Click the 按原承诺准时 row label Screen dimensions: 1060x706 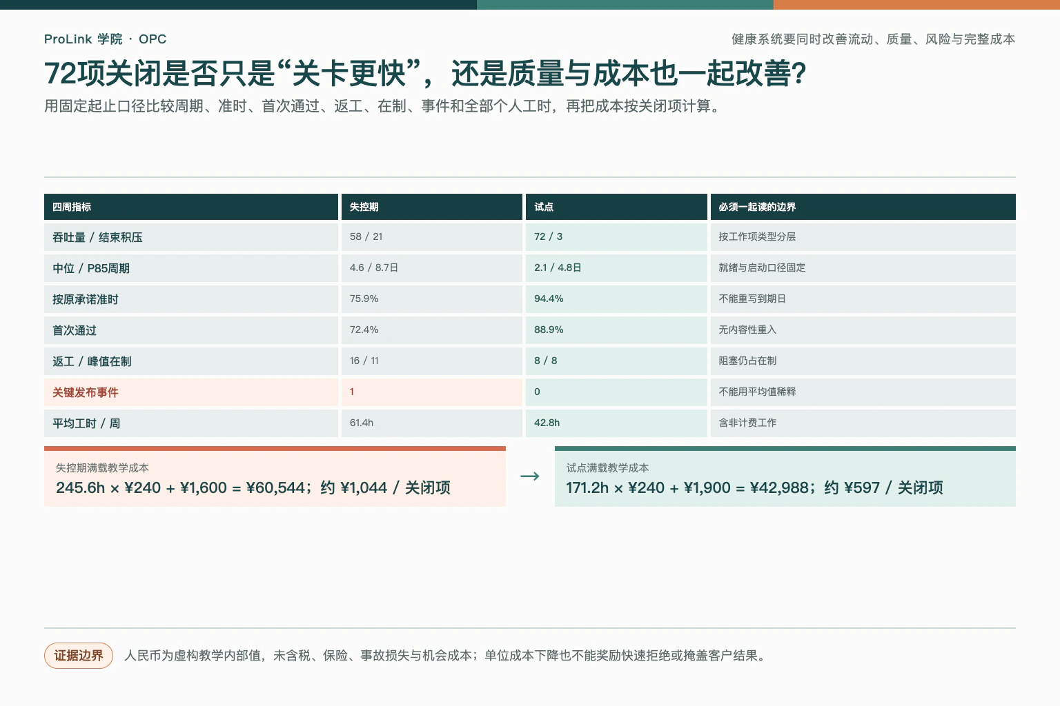coord(191,299)
